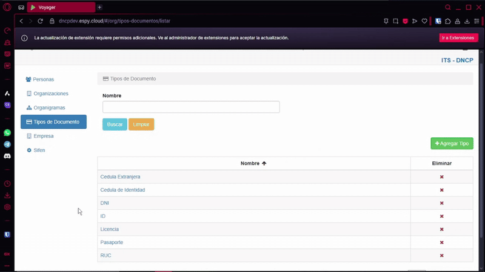Open the RUC link
The image size is (485, 272).
click(x=105, y=255)
